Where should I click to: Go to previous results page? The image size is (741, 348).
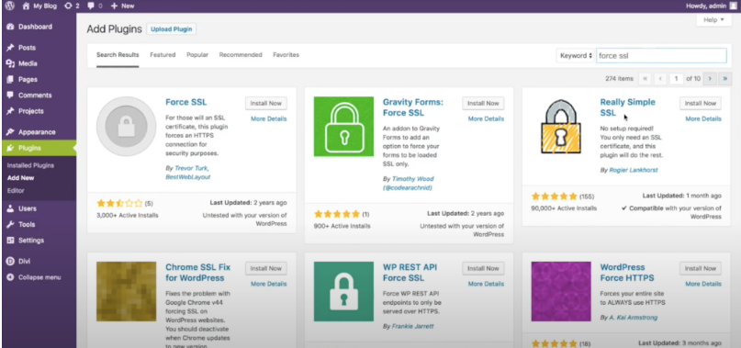coord(660,78)
